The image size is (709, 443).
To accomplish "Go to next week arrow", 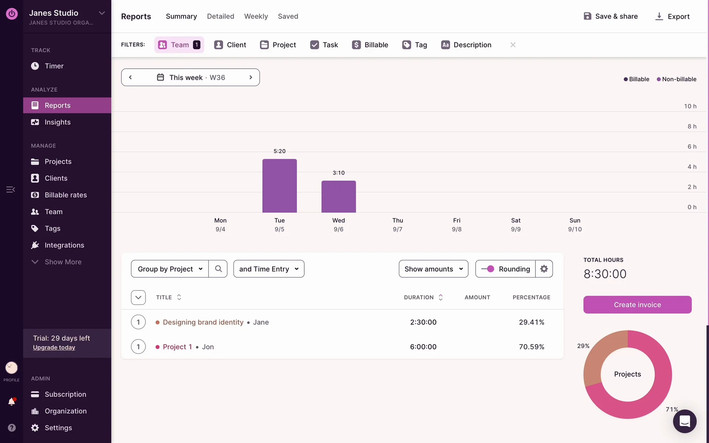I will click(x=251, y=78).
